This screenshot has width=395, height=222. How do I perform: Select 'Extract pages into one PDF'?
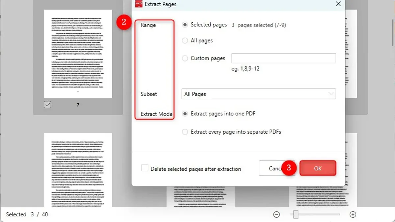(x=185, y=114)
